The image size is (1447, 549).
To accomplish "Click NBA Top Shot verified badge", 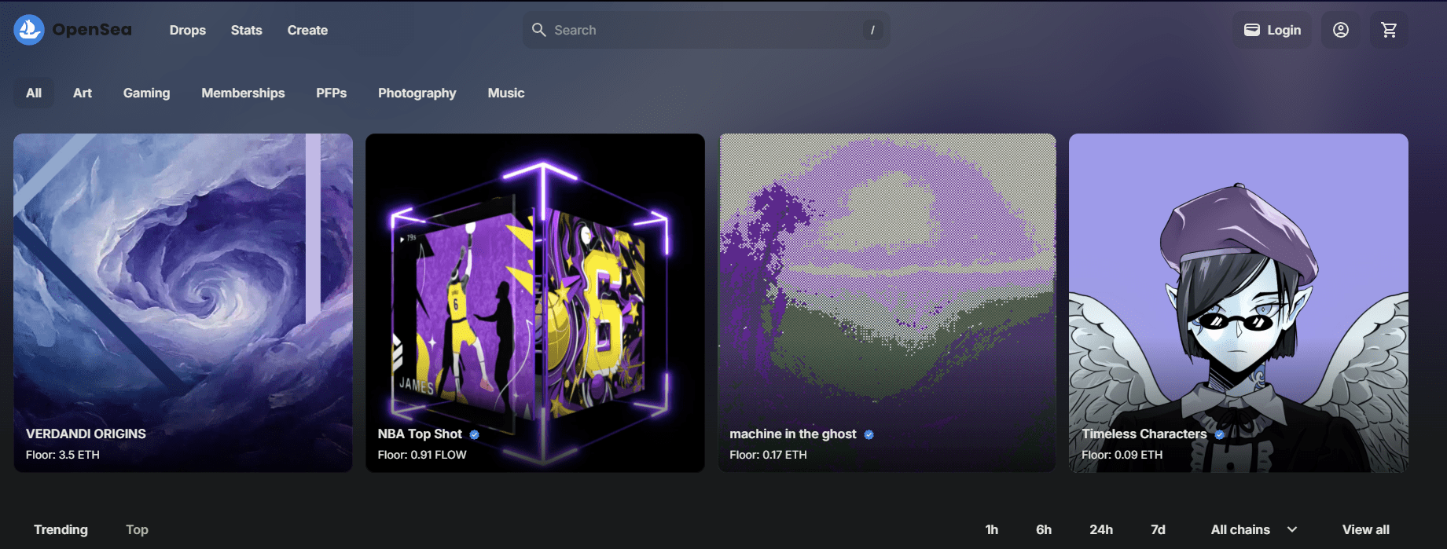I will click(475, 434).
